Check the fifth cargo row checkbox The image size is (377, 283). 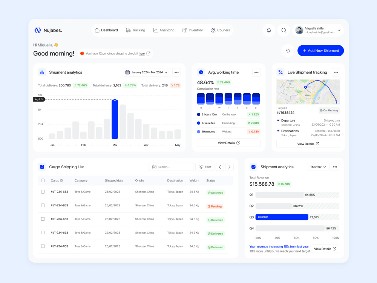tap(43, 246)
